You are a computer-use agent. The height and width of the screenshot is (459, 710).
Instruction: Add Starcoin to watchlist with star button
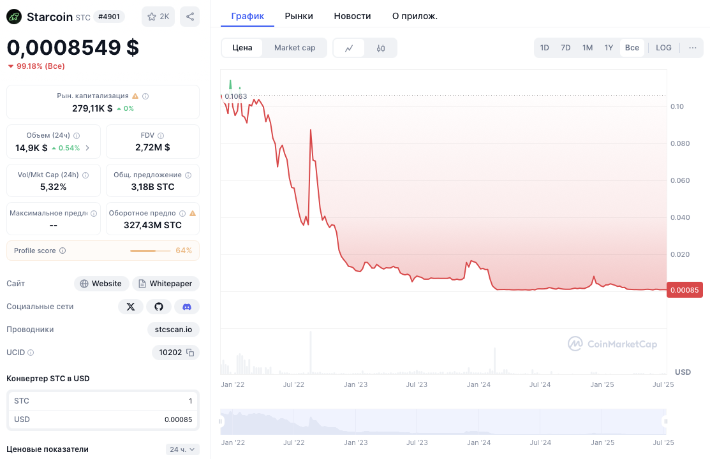pyautogui.click(x=158, y=17)
